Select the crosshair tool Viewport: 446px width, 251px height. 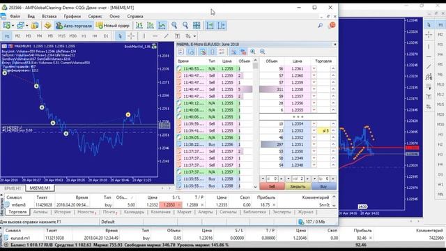(x=131, y=36)
